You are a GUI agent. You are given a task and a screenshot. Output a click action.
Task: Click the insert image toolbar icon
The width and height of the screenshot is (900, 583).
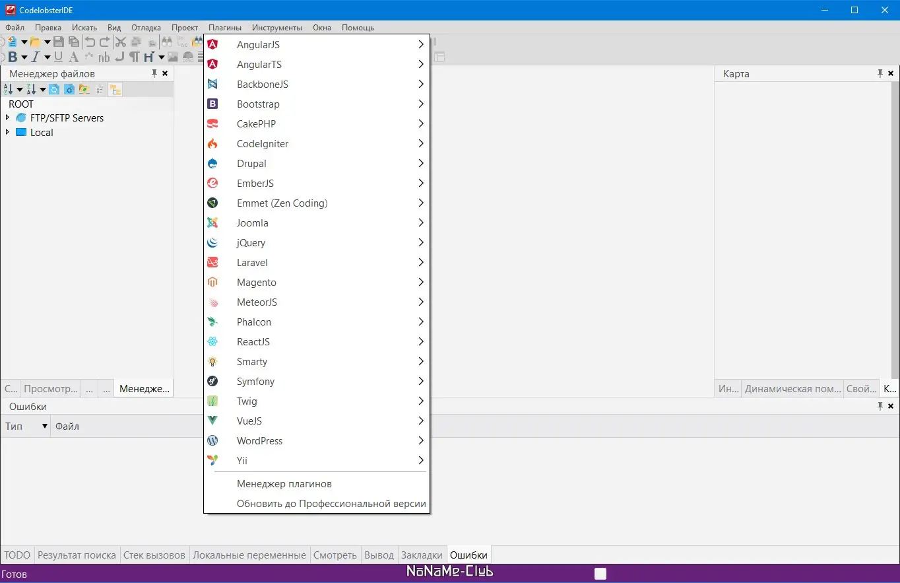tap(173, 57)
